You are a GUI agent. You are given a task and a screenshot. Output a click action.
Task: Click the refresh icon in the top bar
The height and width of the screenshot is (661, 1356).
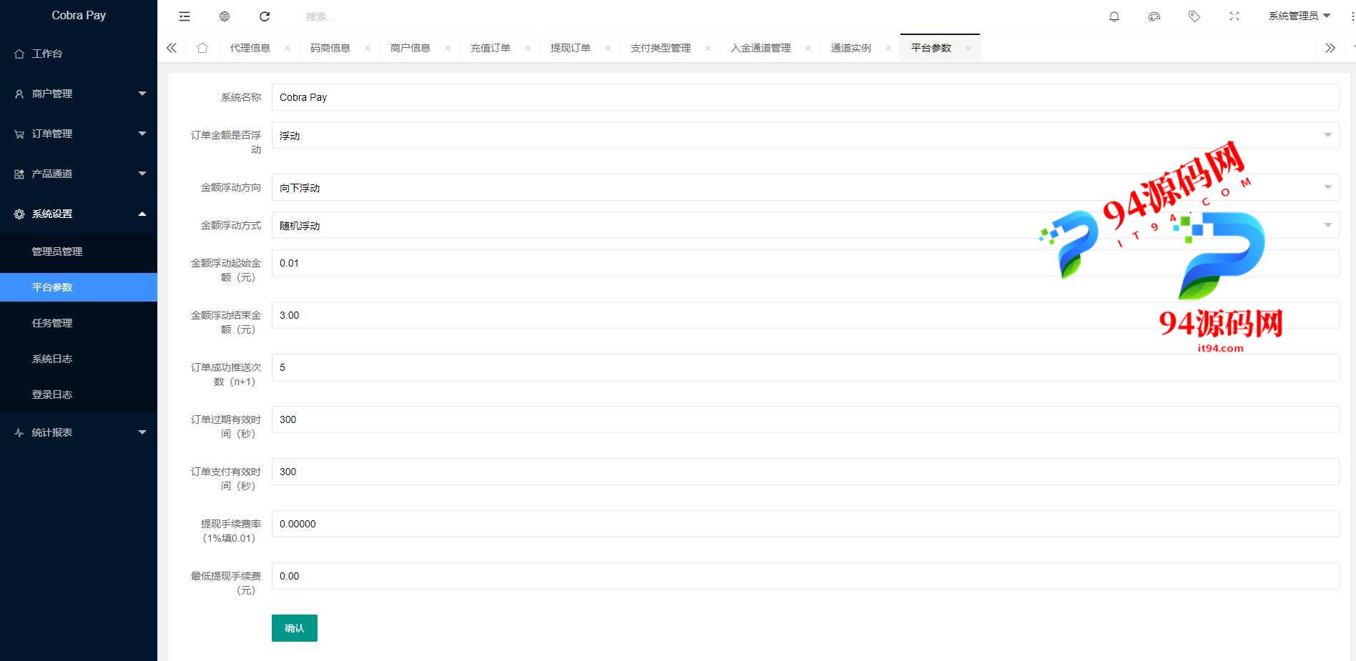click(x=265, y=16)
